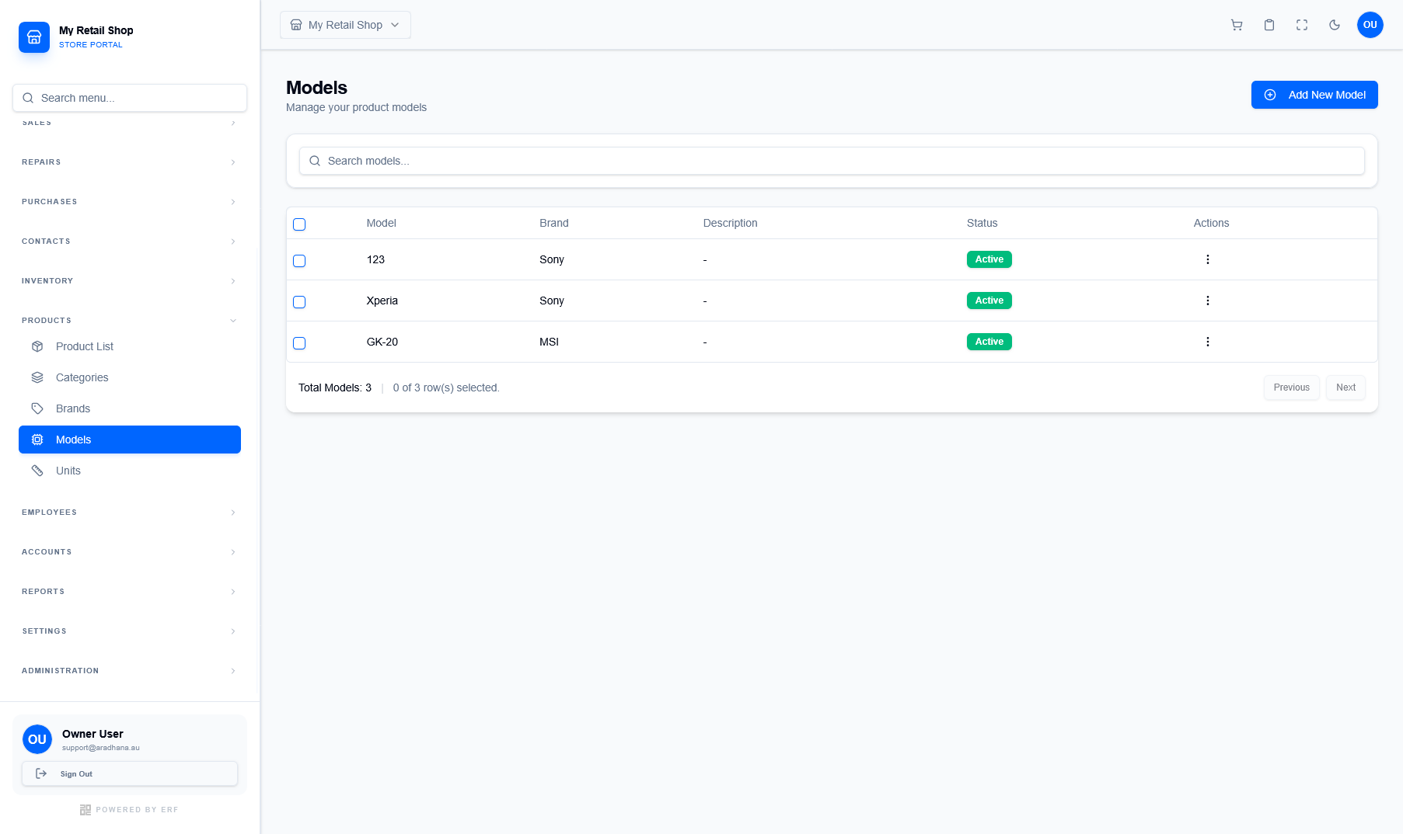The width and height of the screenshot is (1403, 834).
Task: Click the GK-20 model name
Action: [382, 342]
